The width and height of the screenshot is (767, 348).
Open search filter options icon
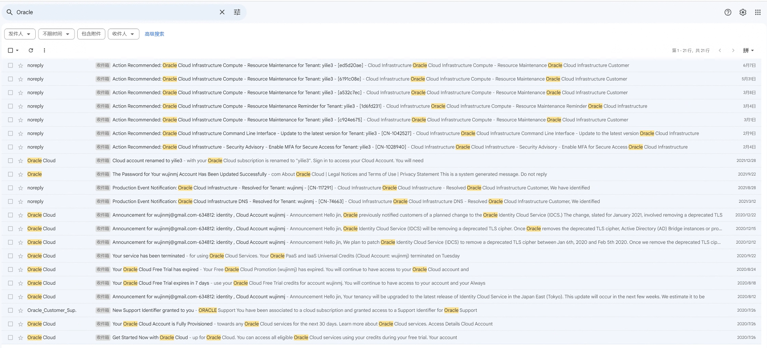(237, 12)
